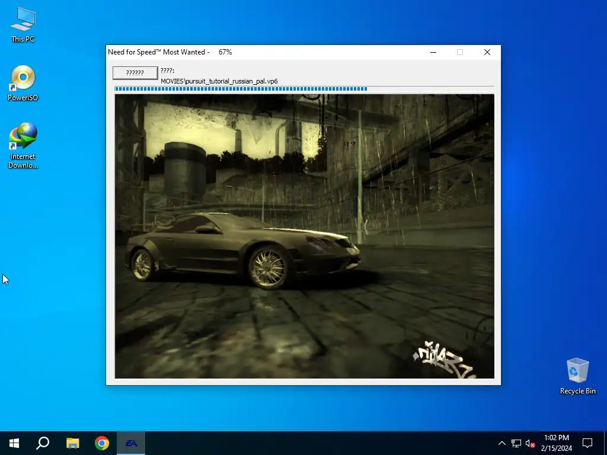Open the notification center icon

[587, 443]
